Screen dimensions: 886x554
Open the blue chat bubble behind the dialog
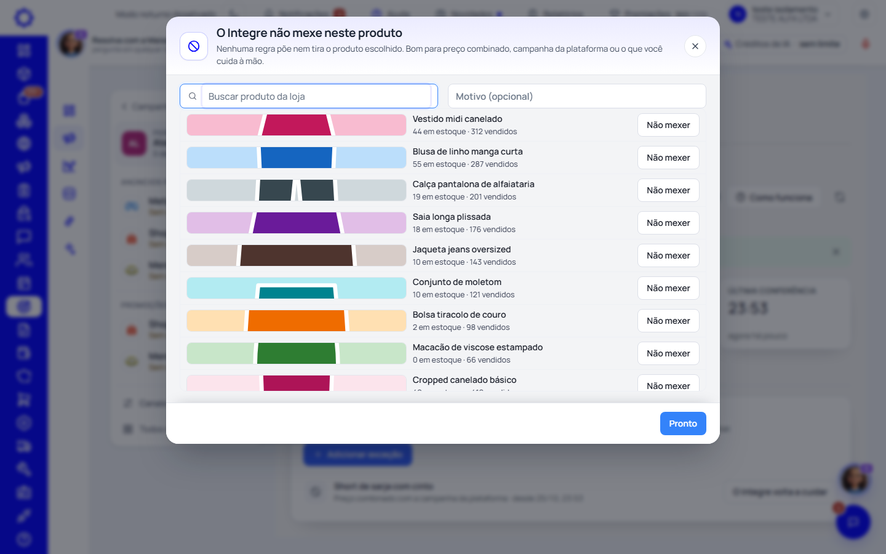(x=853, y=522)
